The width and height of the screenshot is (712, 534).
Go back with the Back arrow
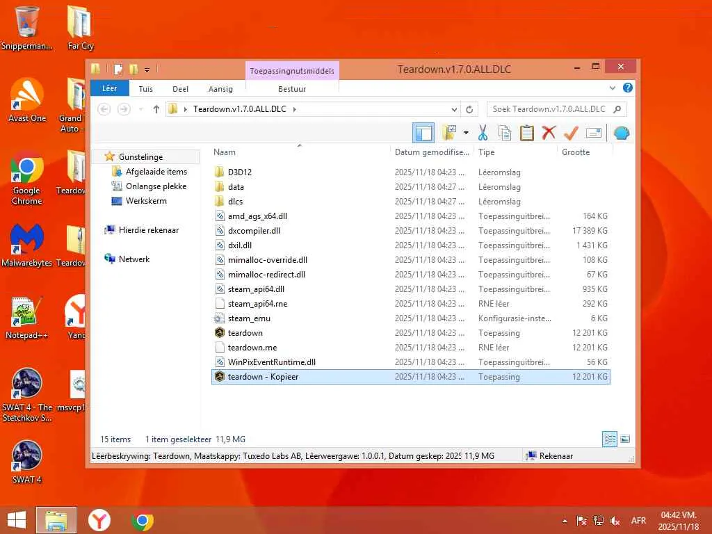click(104, 109)
